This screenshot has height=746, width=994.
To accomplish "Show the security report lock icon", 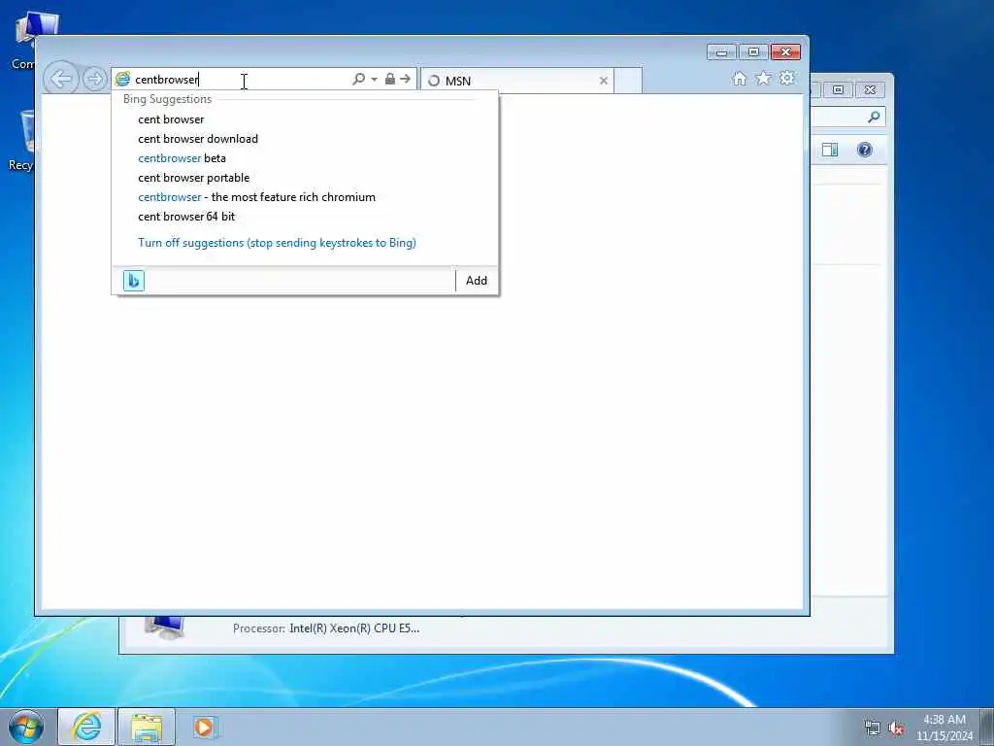I will tap(390, 79).
